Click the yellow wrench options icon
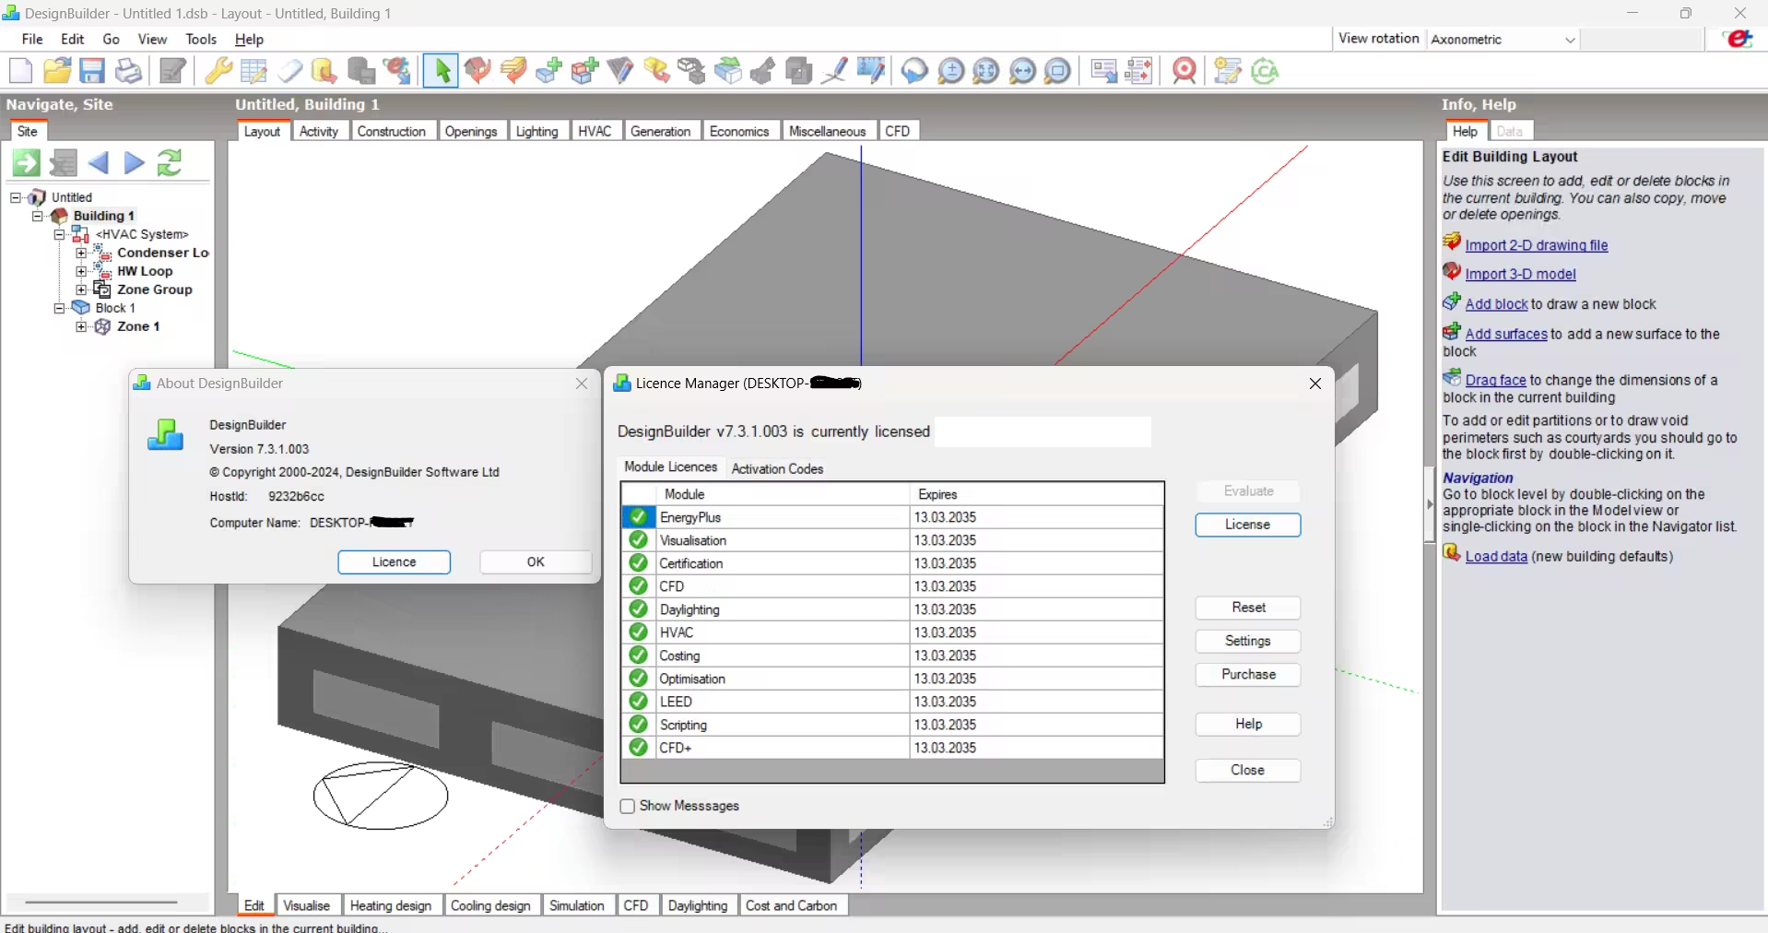Viewport: 1768px width, 933px height. (x=218, y=71)
